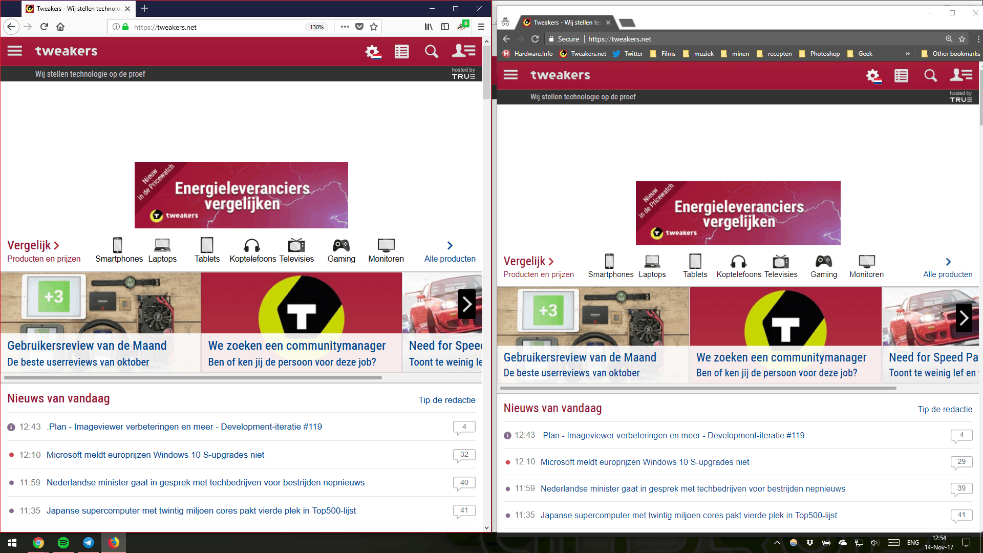Click Firefox home button
Image resolution: width=983 pixels, height=553 pixels.
[x=60, y=27]
